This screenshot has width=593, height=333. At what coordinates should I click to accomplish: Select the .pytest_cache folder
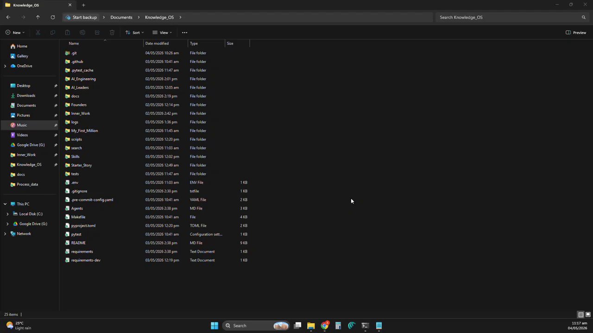[x=82, y=70]
